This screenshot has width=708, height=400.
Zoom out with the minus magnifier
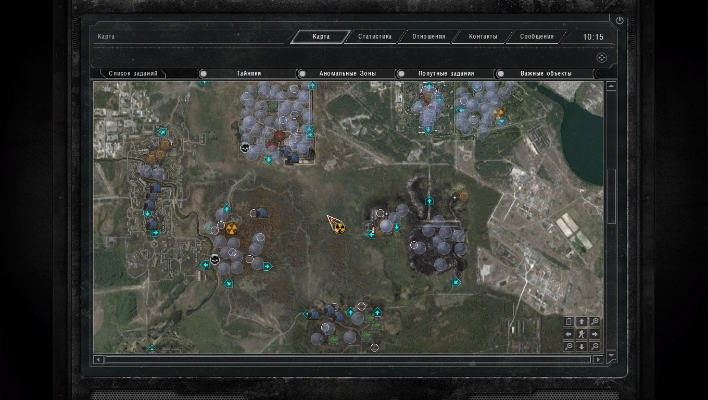pos(568,346)
